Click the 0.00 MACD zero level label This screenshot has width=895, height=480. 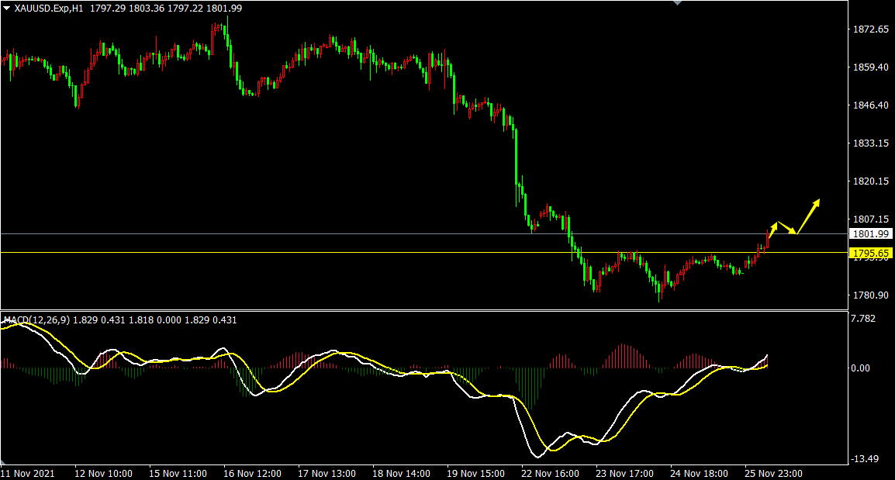pyautogui.click(x=861, y=368)
